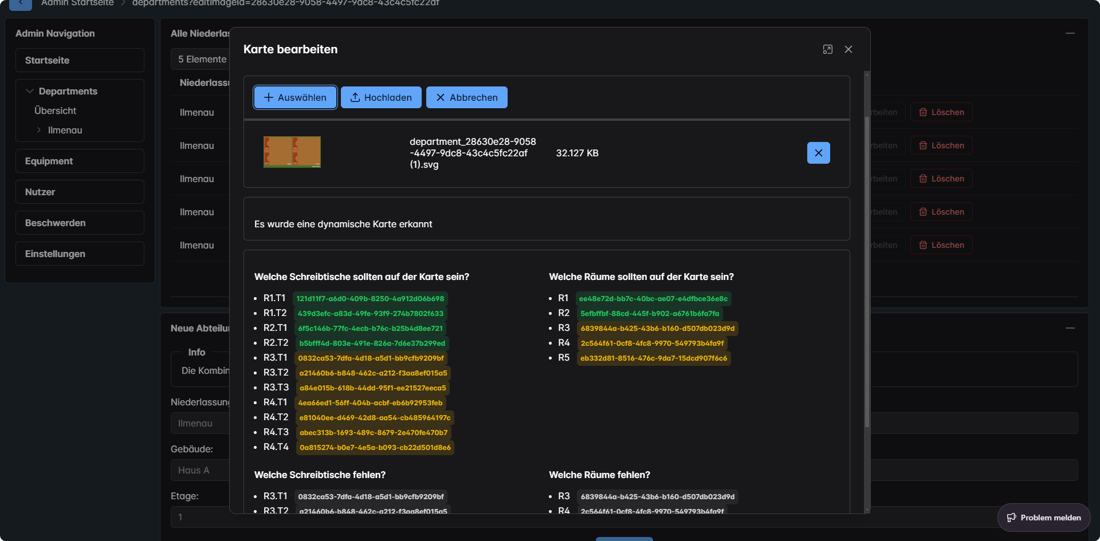Click the Admin Startseite breadcrumb link
Viewport: 1100px width, 541px height.
(77, 3)
